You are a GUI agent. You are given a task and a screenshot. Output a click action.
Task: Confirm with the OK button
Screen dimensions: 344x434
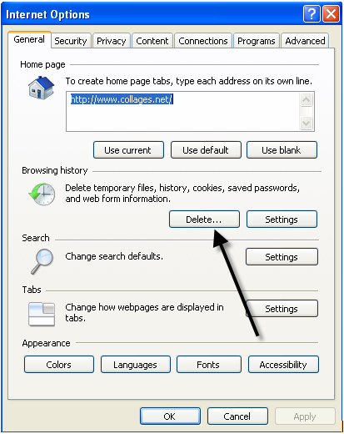point(170,416)
